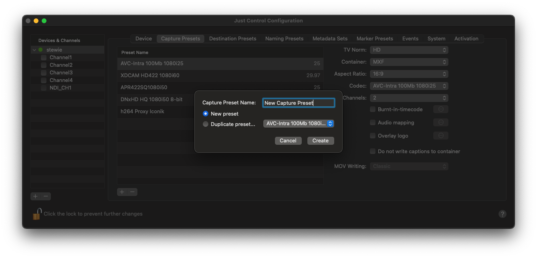Switch to the Events tab
Screen dimensions: 537x258
[x=410, y=39]
